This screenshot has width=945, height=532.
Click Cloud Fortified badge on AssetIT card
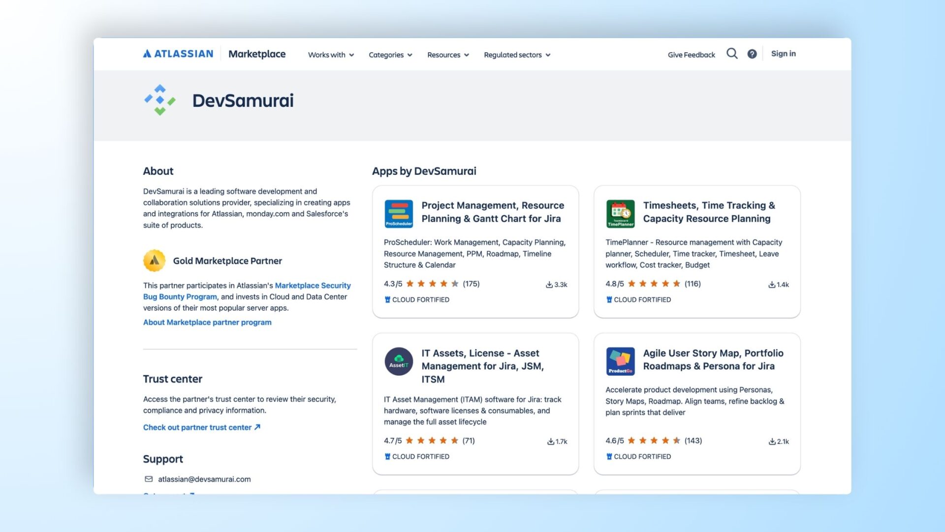click(x=417, y=457)
